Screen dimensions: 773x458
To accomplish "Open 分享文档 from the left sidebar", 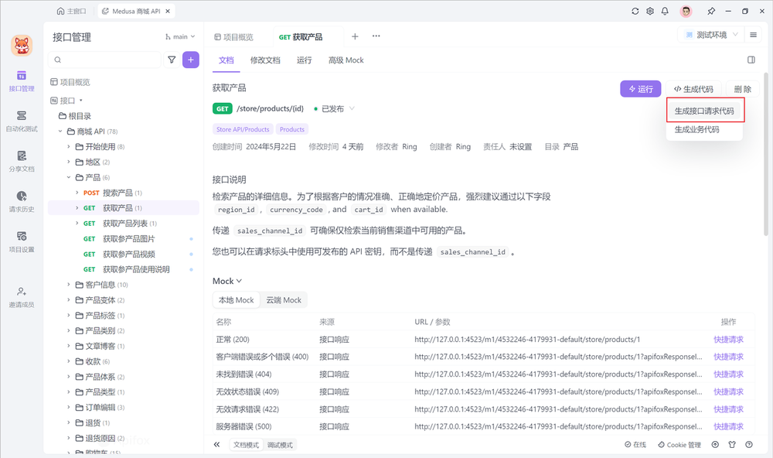I will [x=22, y=162].
